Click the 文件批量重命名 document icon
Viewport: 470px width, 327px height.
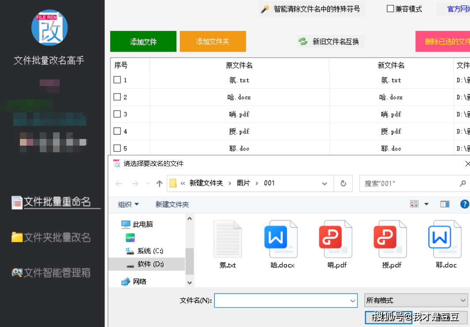(x=17, y=203)
